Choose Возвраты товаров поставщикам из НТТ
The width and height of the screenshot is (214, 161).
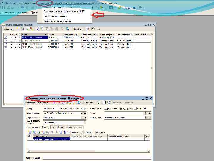[64, 12]
